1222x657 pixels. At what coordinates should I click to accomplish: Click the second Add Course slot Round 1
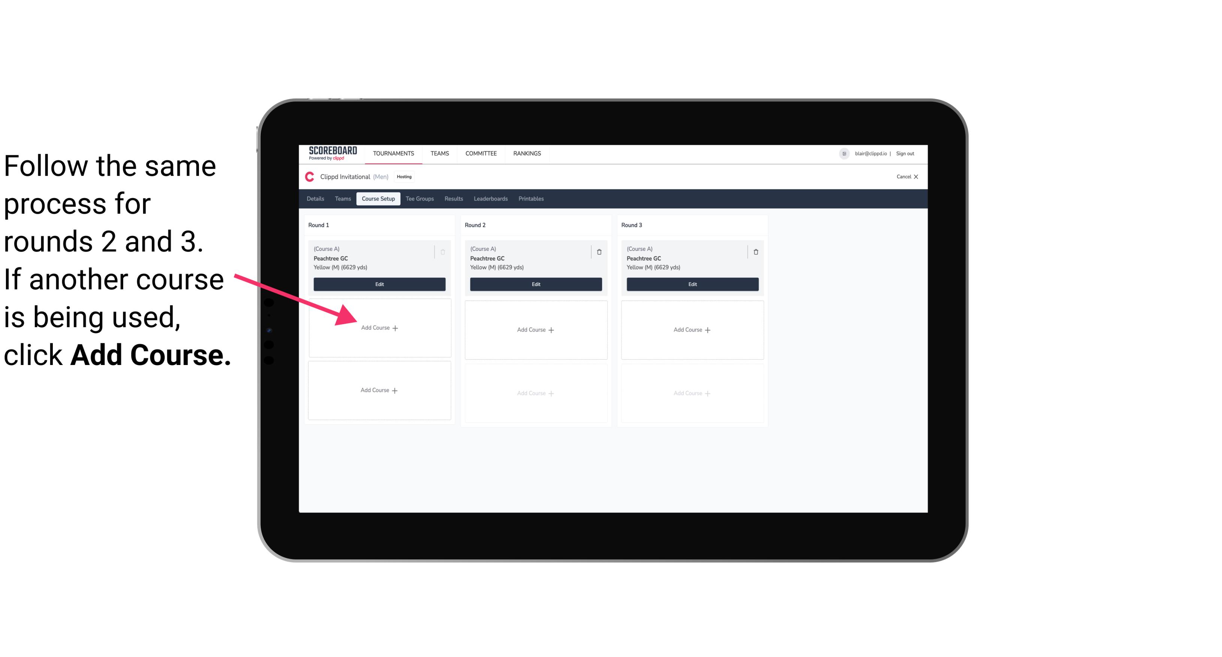379,390
